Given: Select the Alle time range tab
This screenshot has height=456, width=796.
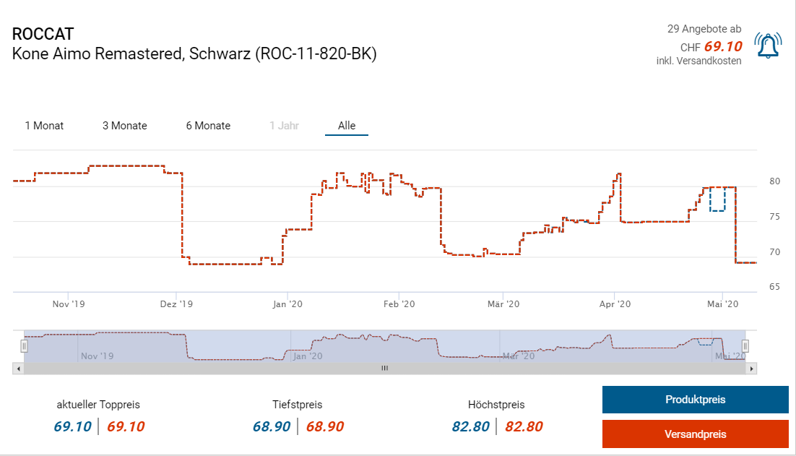Looking at the screenshot, I should (347, 126).
